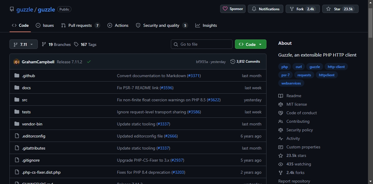
Task: Click the .github folder icon
Action: [17, 76]
